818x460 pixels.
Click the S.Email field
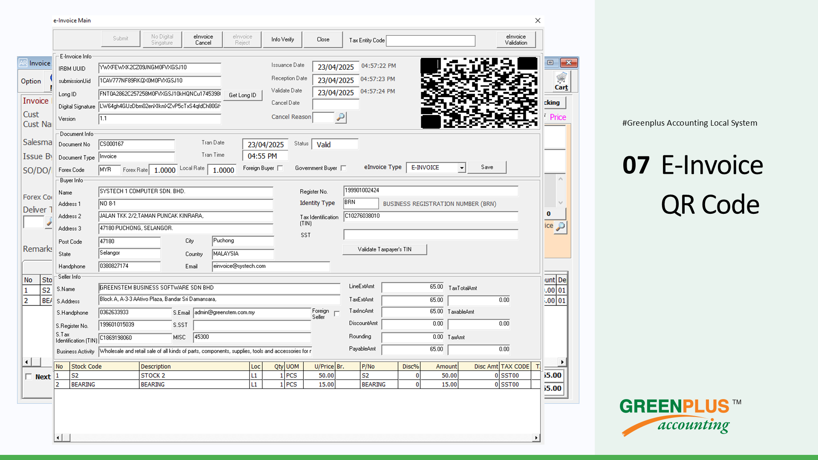pos(252,313)
